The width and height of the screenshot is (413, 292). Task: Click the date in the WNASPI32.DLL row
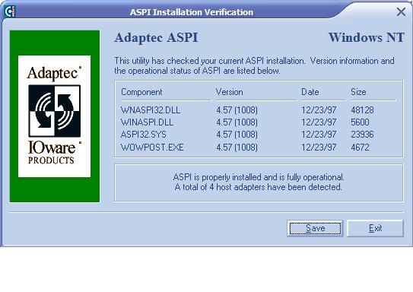[319, 109]
